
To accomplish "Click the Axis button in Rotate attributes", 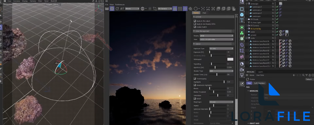I will point(249,83).
